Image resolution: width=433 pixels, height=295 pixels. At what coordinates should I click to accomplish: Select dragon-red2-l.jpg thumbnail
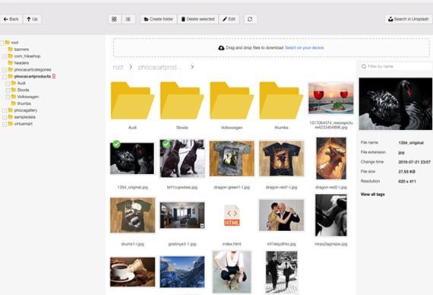click(331, 158)
